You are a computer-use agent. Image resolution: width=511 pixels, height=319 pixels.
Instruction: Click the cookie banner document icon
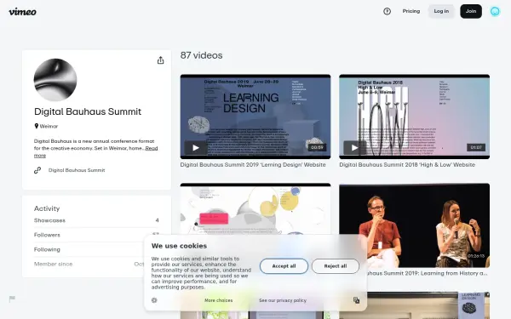[356, 300]
